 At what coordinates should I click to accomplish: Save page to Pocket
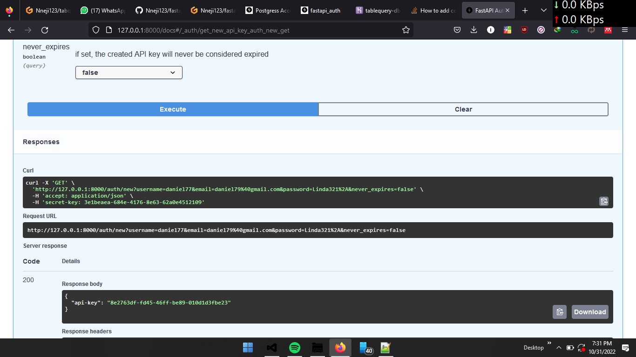click(457, 30)
